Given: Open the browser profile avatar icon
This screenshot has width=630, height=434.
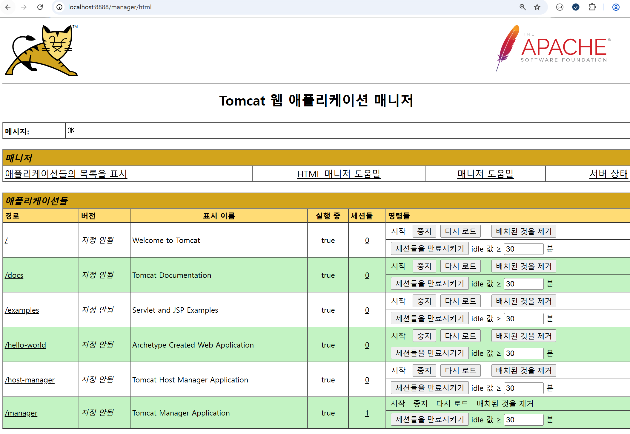Looking at the screenshot, I should 616,7.
